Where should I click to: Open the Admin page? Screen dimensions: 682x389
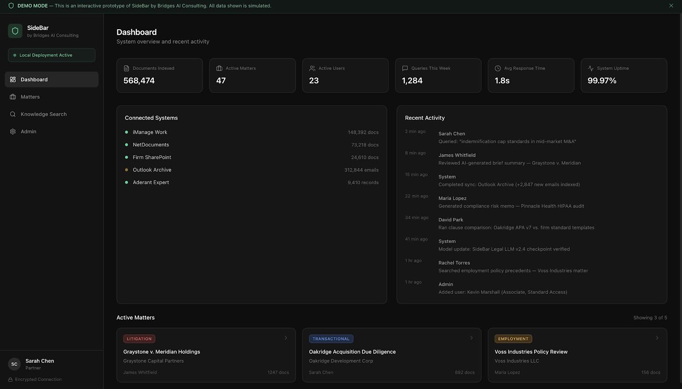52,132
